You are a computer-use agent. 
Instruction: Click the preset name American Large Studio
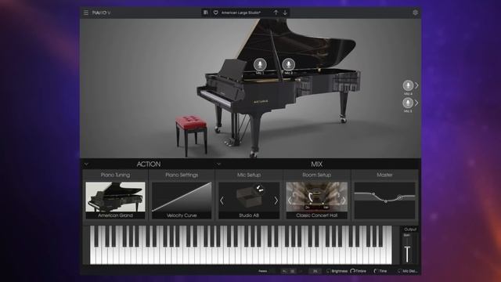pyautogui.click(x=241, y=13)
